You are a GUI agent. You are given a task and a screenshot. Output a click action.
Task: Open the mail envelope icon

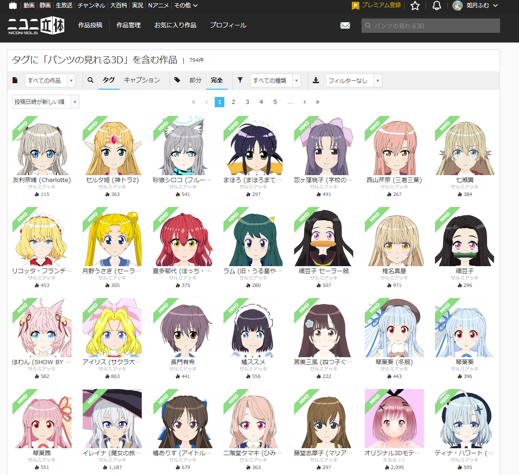click(345, 25)
